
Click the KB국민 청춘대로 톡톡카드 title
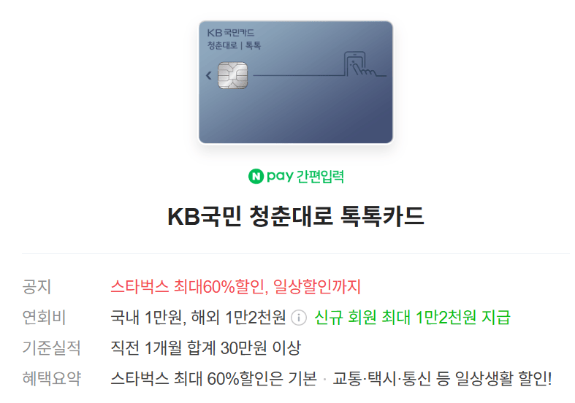296,216
